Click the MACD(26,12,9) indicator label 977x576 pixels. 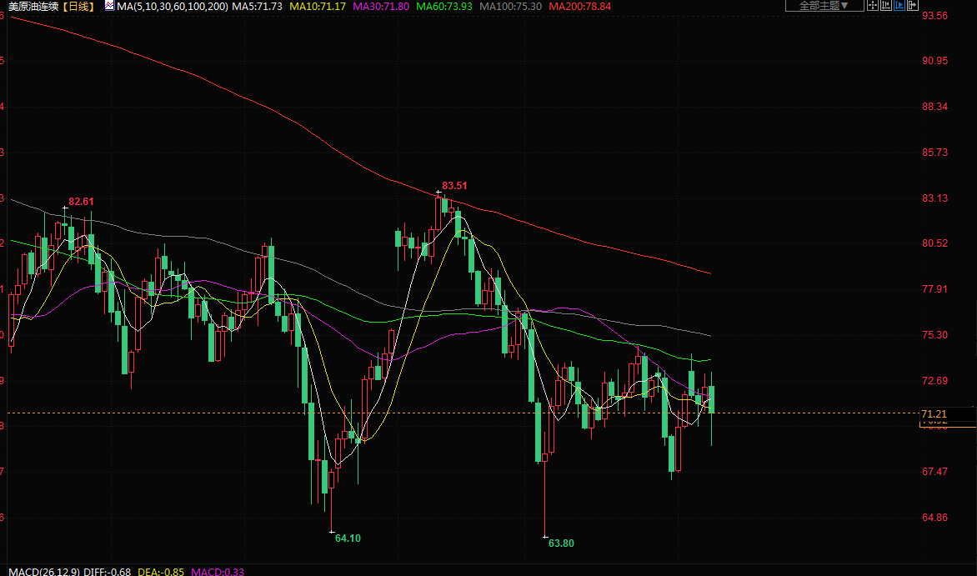click(43, 571)
